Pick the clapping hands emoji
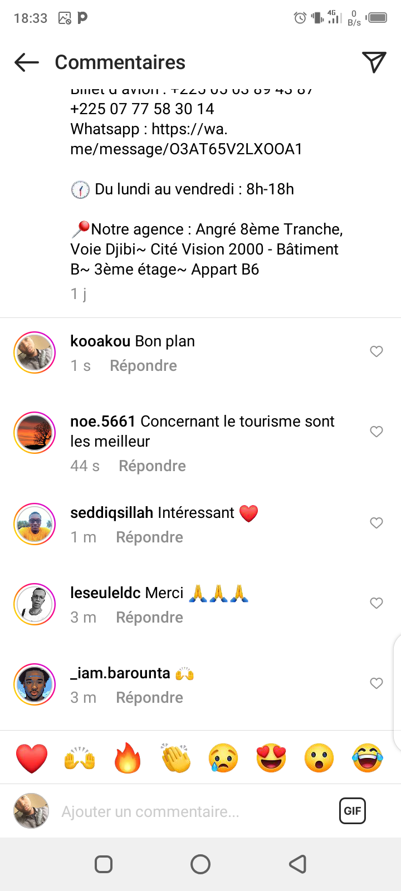 (x=175, y=758)
